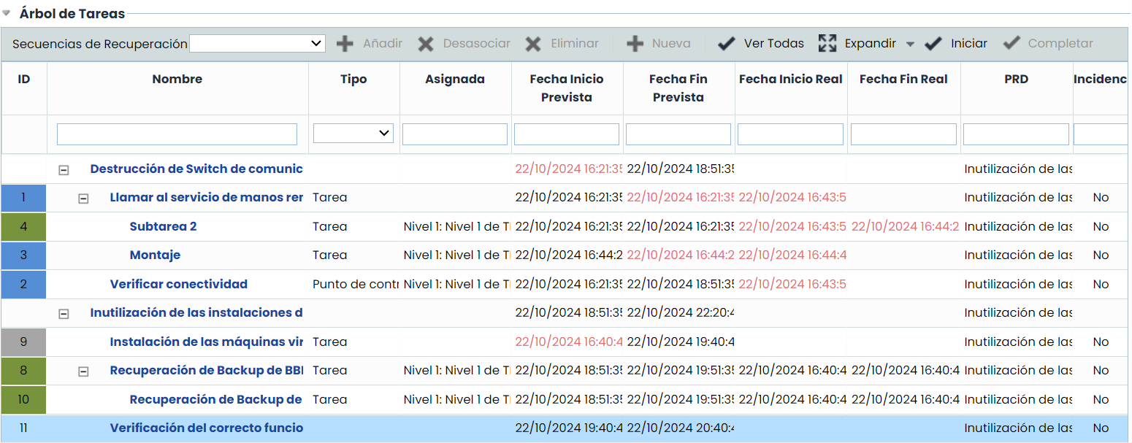The width and height of the screenshot is (1132, 443).
Task: Select the green ID 8 cell
Action: point(23,371)
